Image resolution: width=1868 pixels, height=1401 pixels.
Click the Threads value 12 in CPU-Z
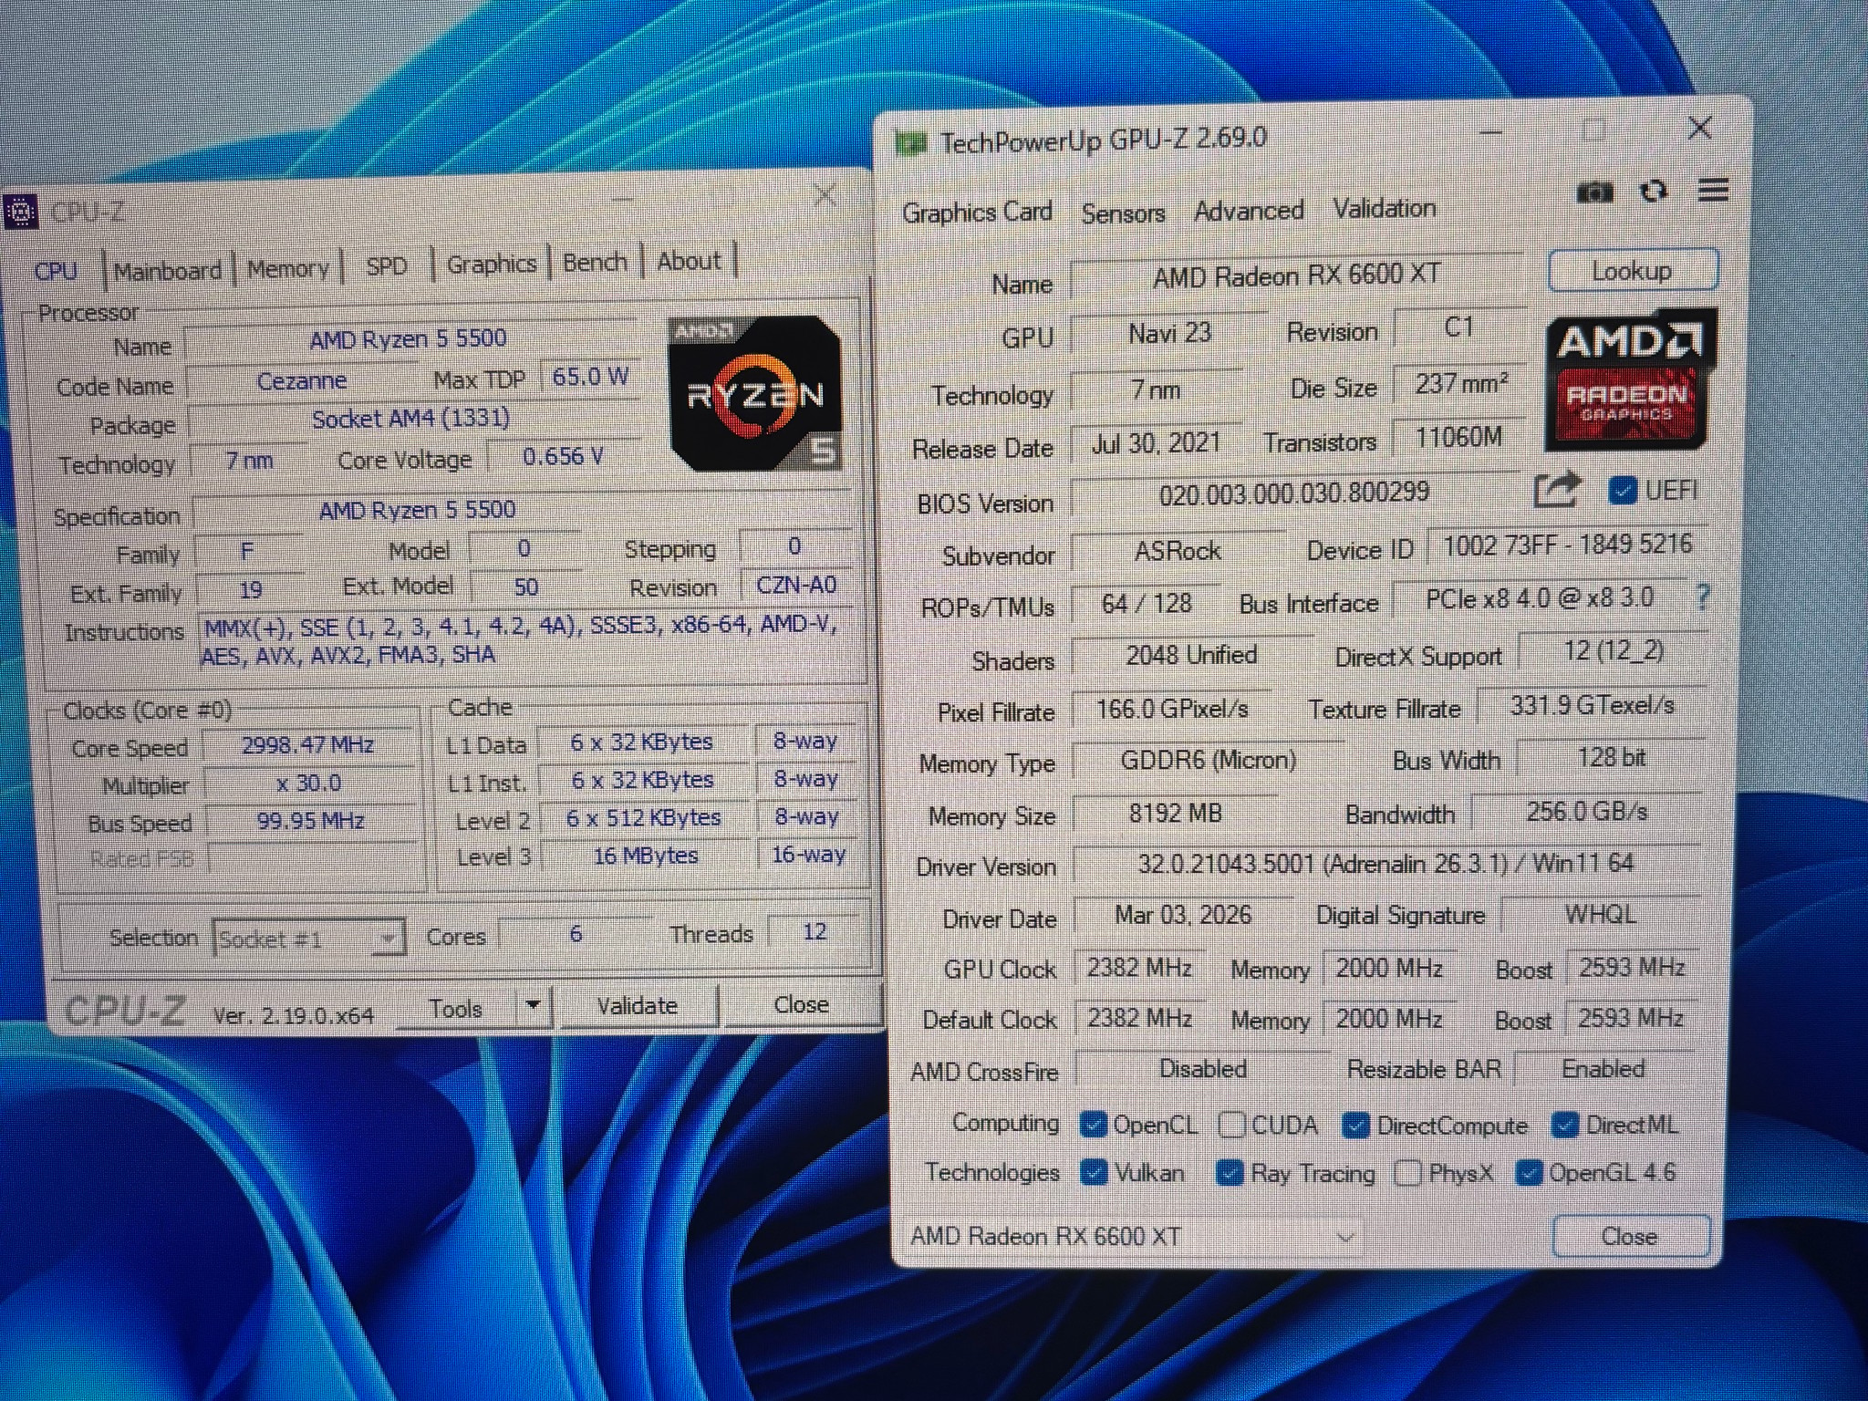click(x=815, y=931)
